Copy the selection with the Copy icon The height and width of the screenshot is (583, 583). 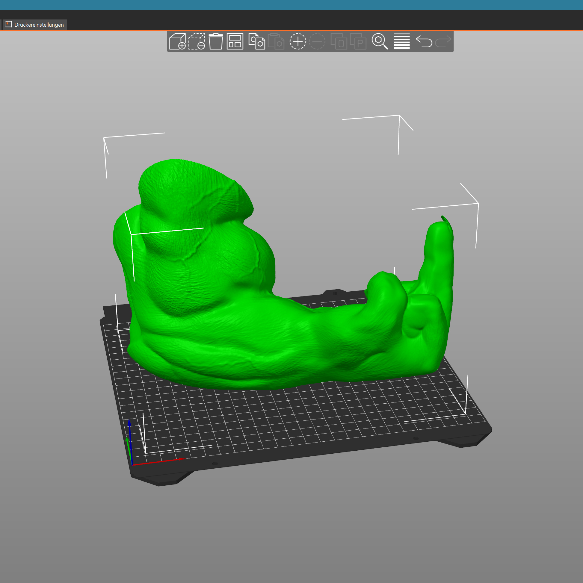point(257,41)
